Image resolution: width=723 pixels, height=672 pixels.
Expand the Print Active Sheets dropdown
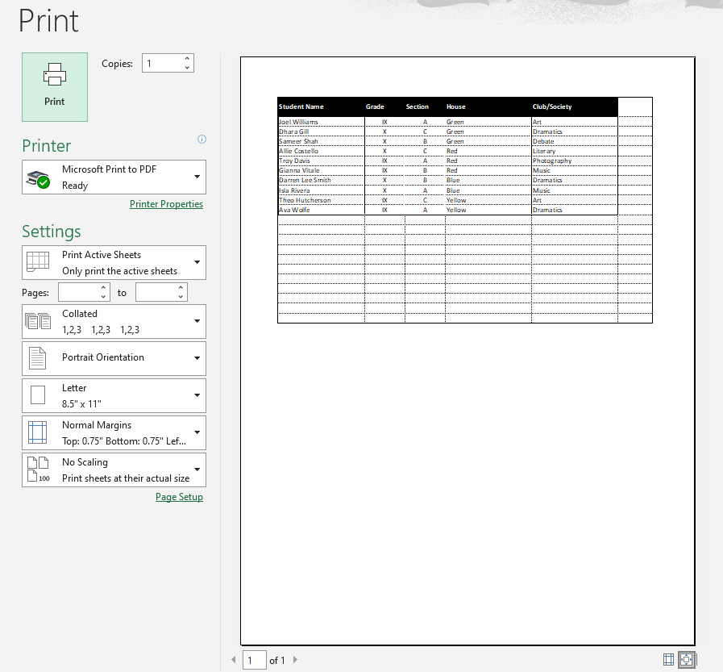coord(114,263)
